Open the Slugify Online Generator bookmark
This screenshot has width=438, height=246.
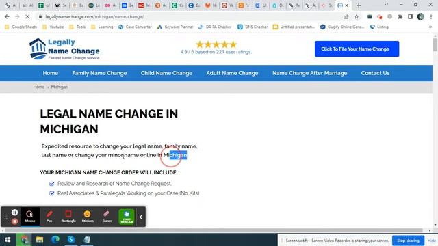point(342,27)
